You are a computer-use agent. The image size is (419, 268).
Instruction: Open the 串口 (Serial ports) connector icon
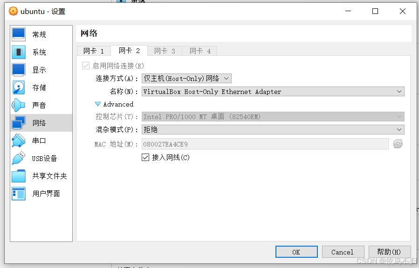pos(19,141)
